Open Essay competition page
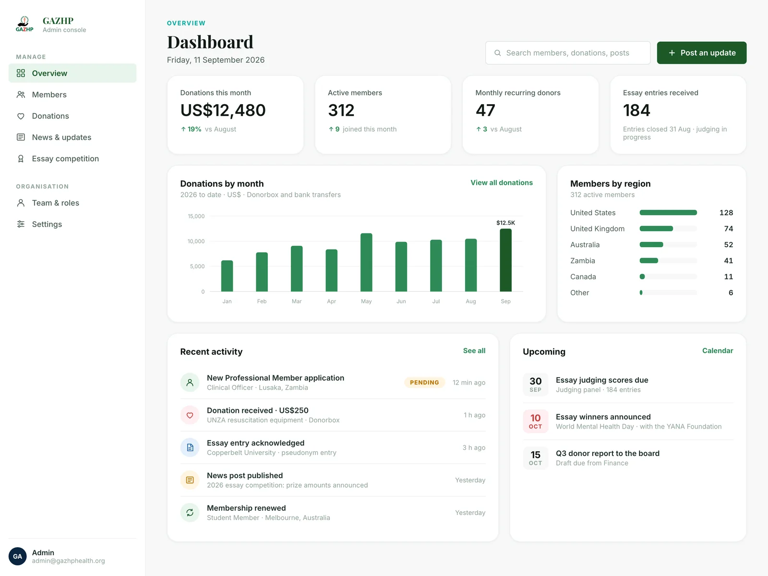Screen dimensions: 768x576 pos(72,159)
